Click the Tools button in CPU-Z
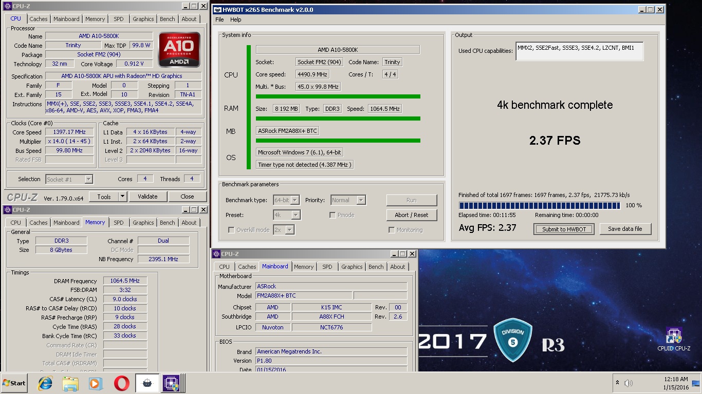This screenshot has width=702, height=394. point(104,196)
